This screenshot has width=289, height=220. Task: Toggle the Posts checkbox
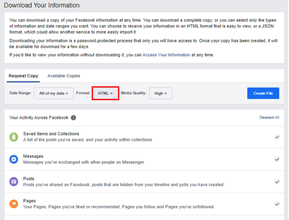coord(277,182)
